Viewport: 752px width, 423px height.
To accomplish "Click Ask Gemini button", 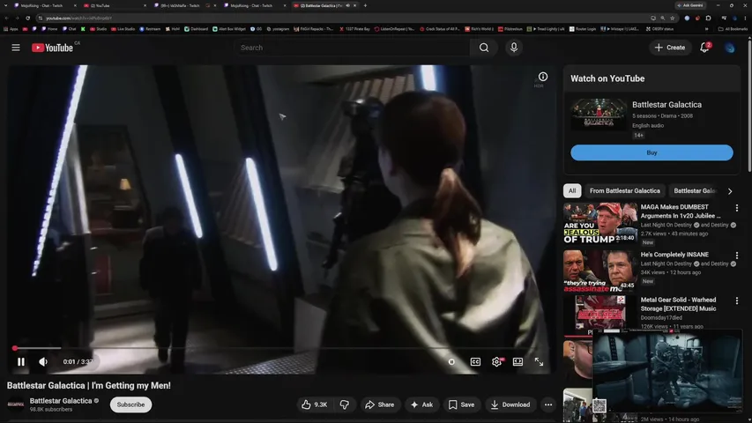I will [690, 6].
